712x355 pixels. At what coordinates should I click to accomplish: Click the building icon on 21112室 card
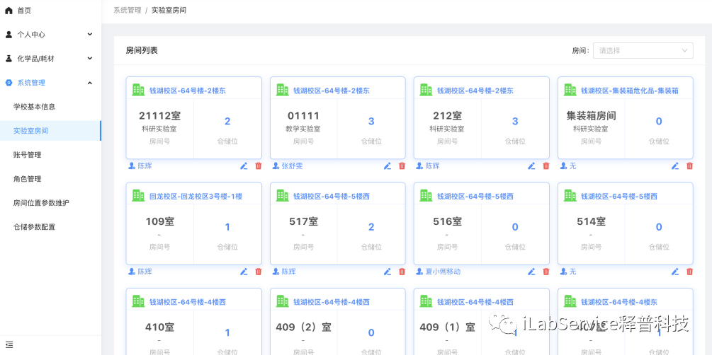point(138,90)
